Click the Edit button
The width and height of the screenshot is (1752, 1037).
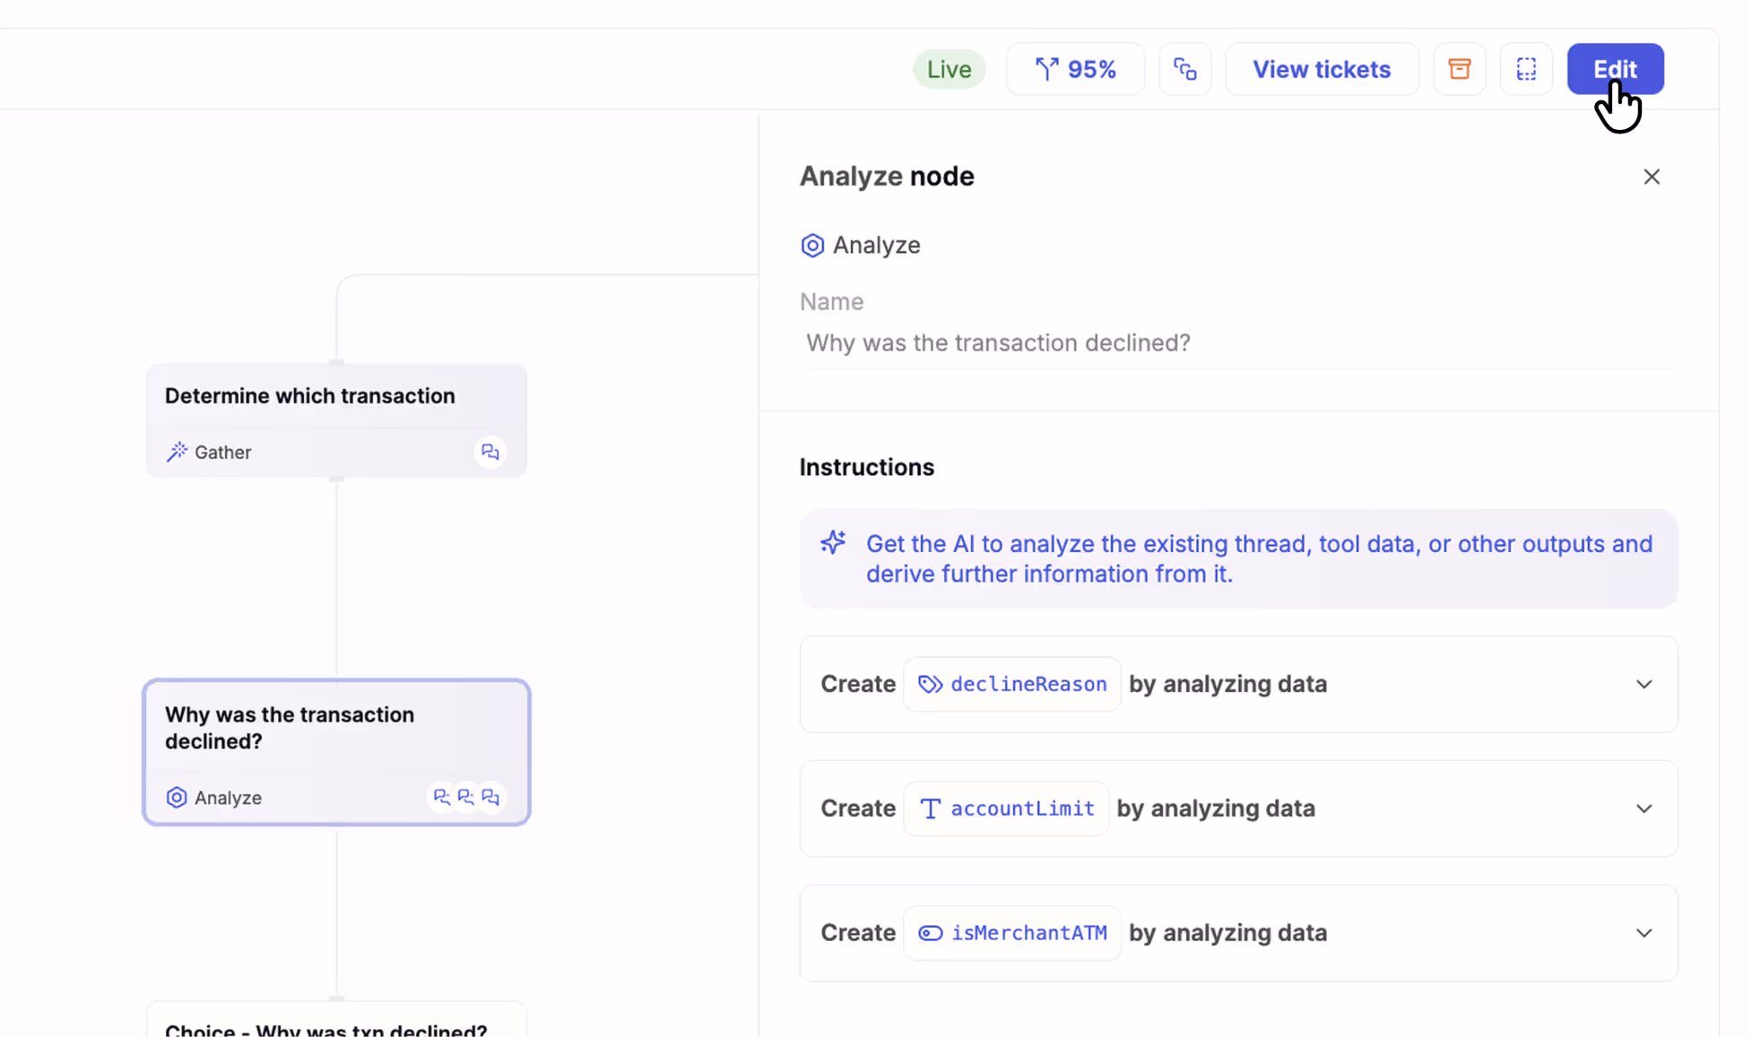1615,69
